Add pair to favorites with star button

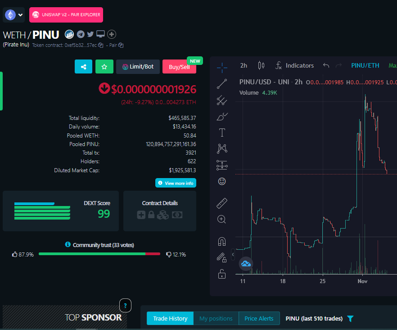(x=104, y=67)
